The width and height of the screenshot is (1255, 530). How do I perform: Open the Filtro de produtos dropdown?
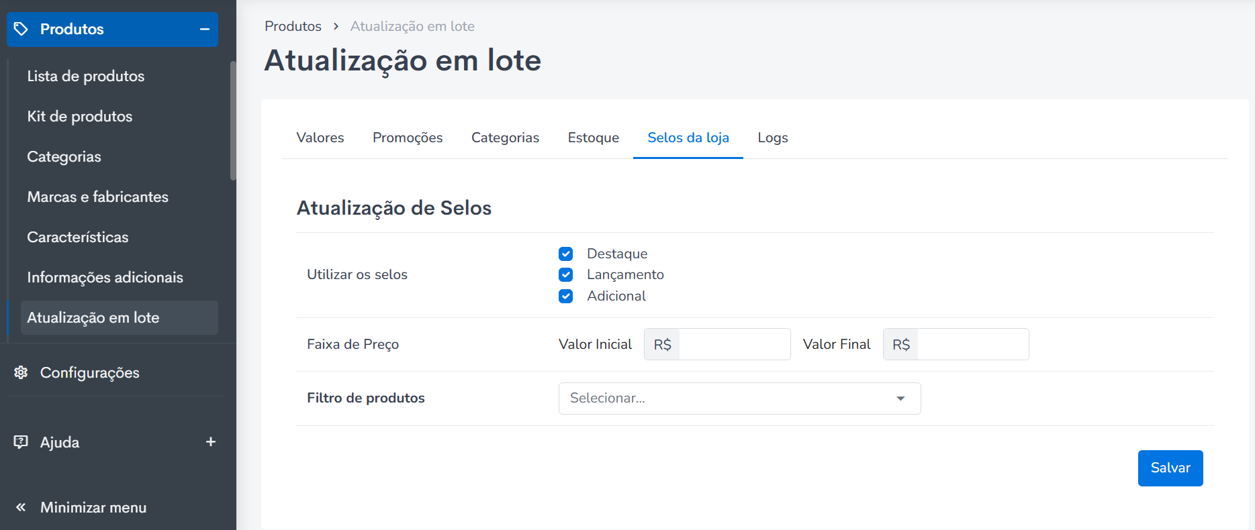[x=739, y=399]
